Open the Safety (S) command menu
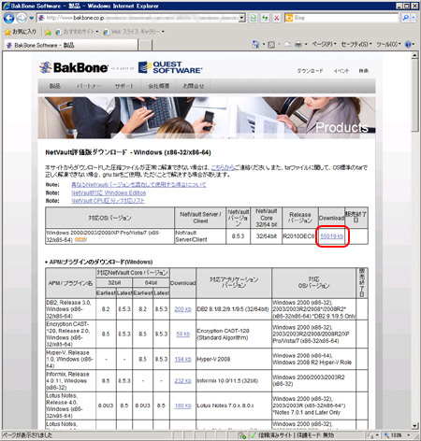Viewport: 421px width, 441px height. (x=356, y=45)
